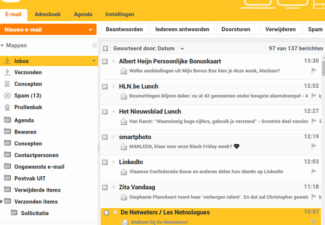Image resolution: width=325 pixels, height=225 pixels.
Task: Open the Inbox folder dropdown arrow
Action: click(x=94, y=61)
